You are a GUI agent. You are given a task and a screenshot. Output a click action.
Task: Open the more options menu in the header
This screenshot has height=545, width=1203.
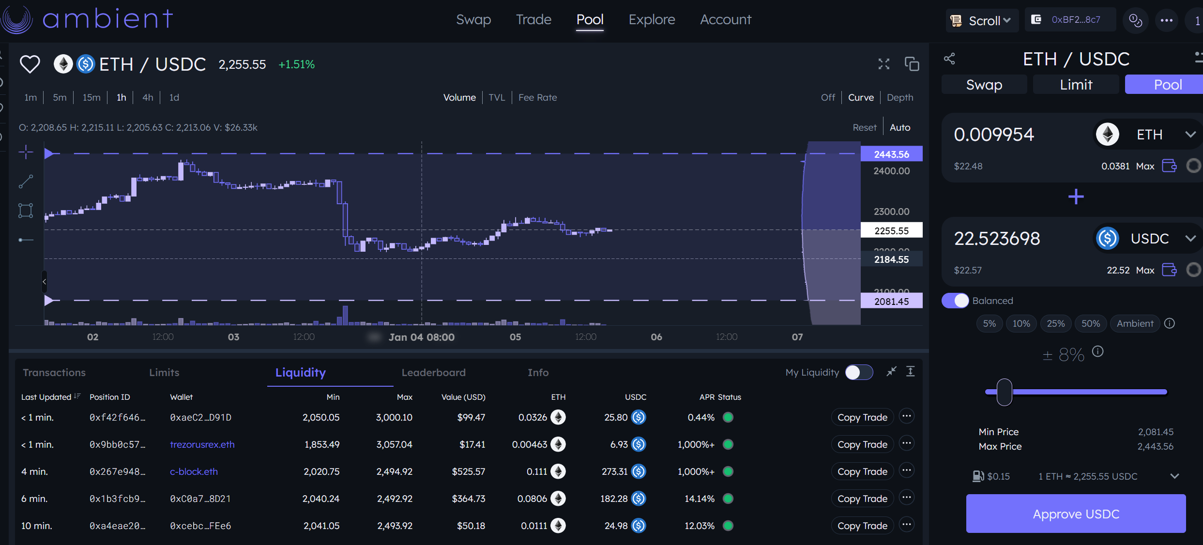point(1167,20)
